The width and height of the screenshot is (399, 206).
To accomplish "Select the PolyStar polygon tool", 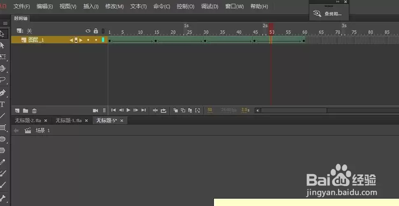I will (2, 150).
